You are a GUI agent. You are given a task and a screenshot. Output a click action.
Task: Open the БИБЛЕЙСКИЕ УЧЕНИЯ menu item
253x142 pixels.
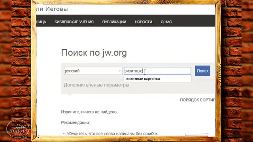(x=74, y=22)
